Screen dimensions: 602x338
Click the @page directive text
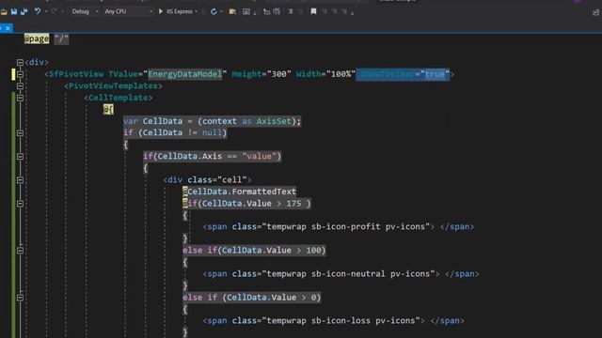click(37, 38)
